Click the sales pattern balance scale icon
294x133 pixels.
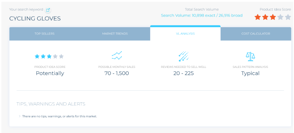pos(250,57)
